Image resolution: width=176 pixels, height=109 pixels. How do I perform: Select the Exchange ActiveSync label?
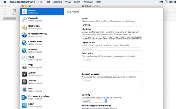(x=39, y=96)
